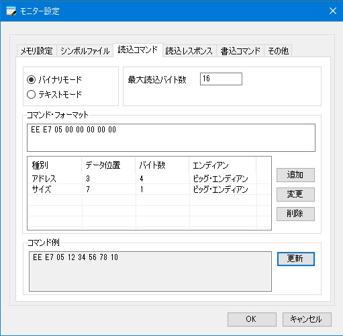This screenshot has height=336, width=343.
Task: Open the 書込コマンド tab
Action: [240, 51]
